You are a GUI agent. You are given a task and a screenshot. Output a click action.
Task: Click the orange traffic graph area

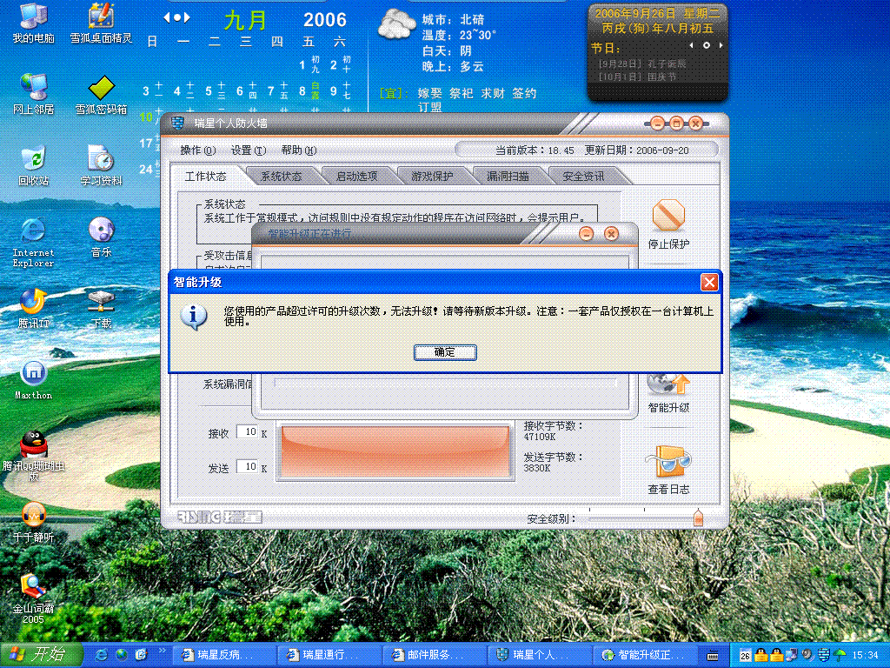395,452
